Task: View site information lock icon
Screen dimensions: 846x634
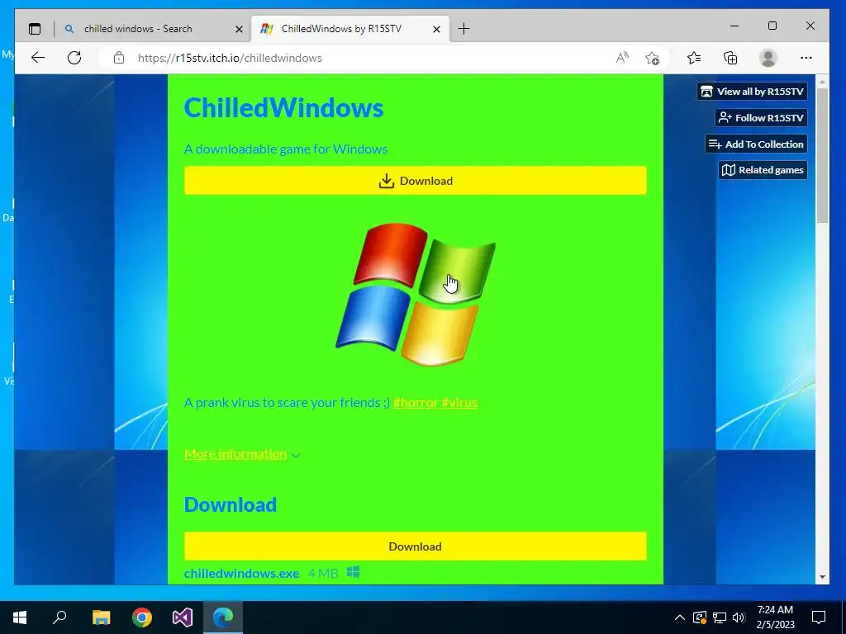Action: point(119,58)
